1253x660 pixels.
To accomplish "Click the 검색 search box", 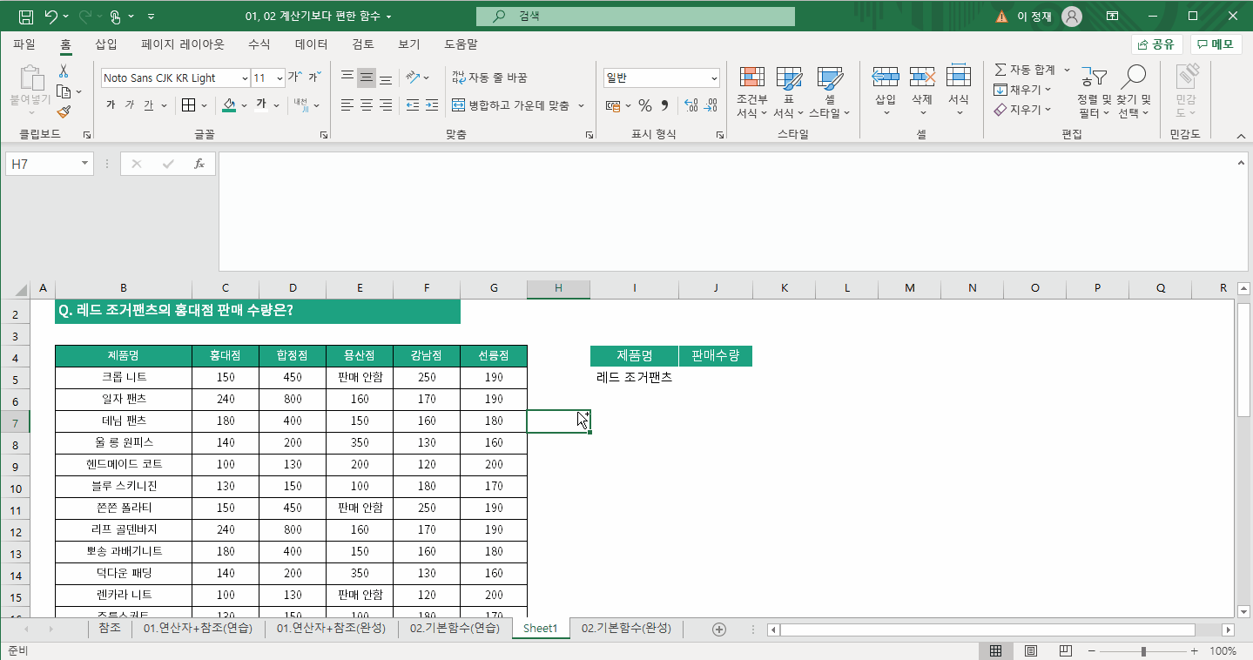I will coord(636,16).
